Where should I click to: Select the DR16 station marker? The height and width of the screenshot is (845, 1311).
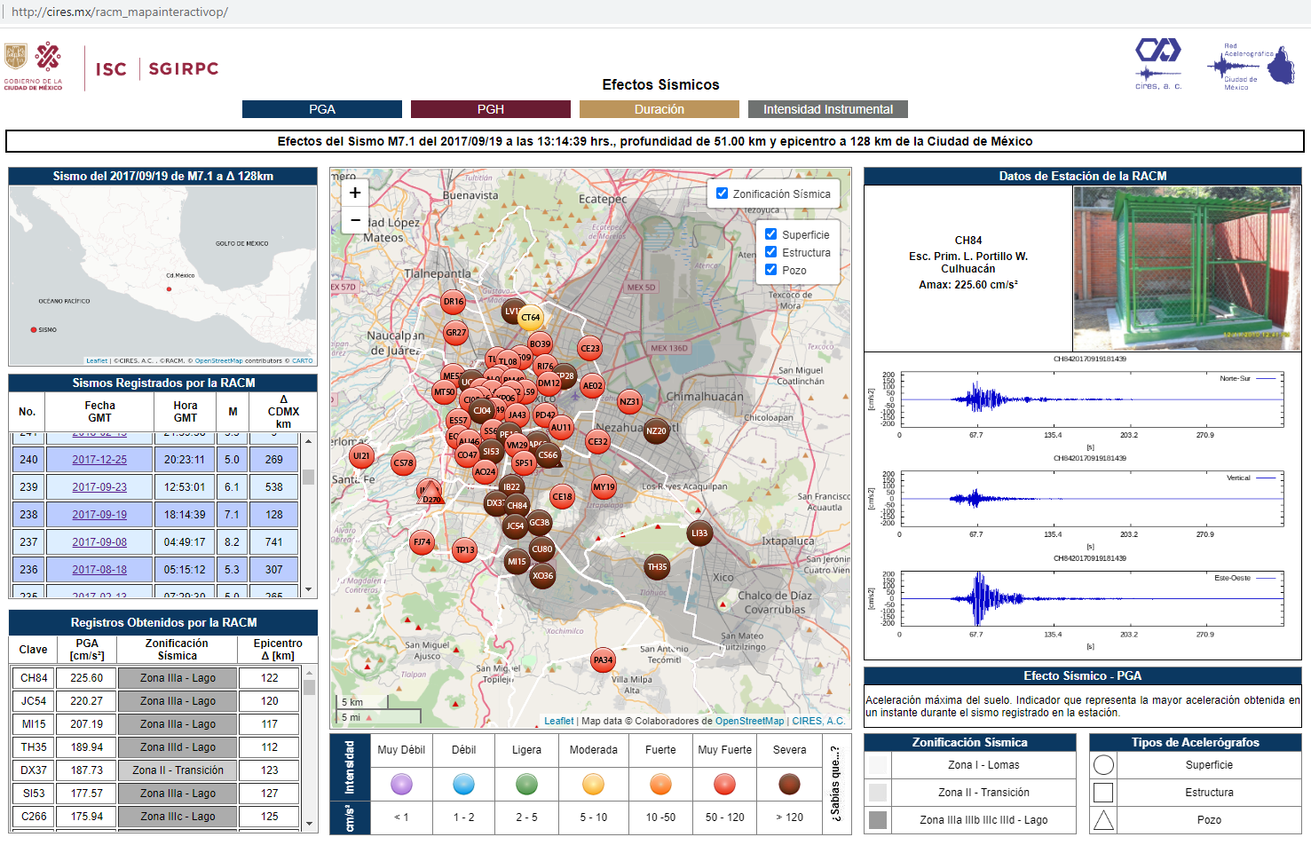[x=454, y=302]
